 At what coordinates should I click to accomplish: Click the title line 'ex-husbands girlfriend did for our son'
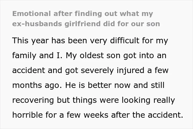click(86, 24)
